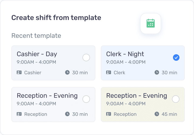This screenshot has width=194, height=135.
Task: Click the green calendar icon button
Action: (150, 23)
